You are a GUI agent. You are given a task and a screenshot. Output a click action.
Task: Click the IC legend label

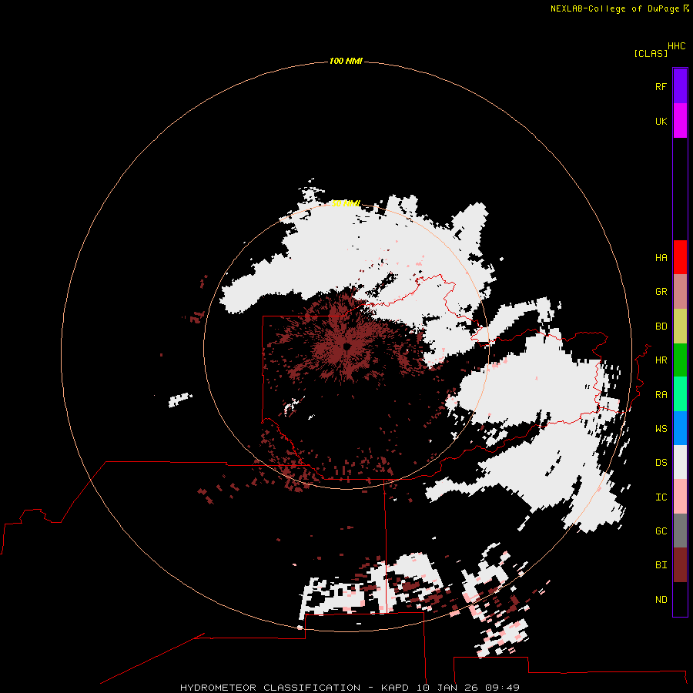point(661,497)
